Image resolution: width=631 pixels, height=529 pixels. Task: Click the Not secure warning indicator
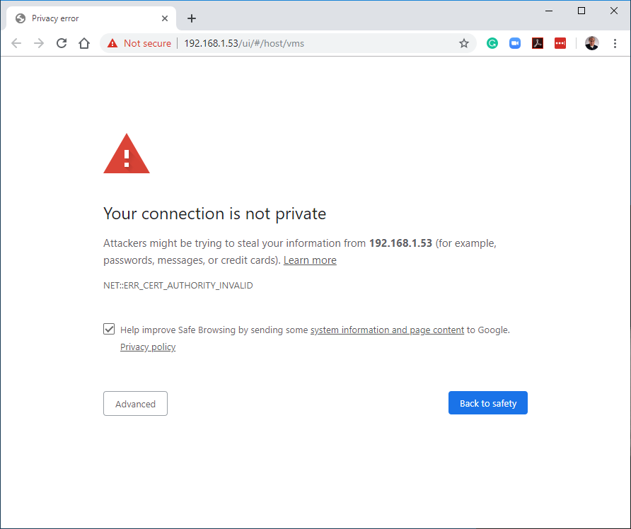tap(139, 43)
